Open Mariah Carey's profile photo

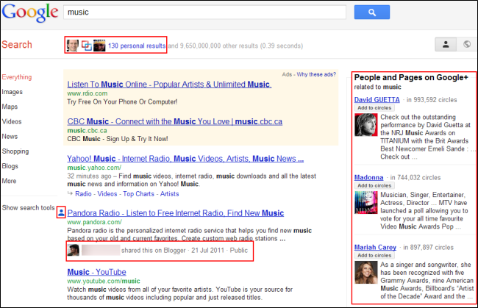365,273
